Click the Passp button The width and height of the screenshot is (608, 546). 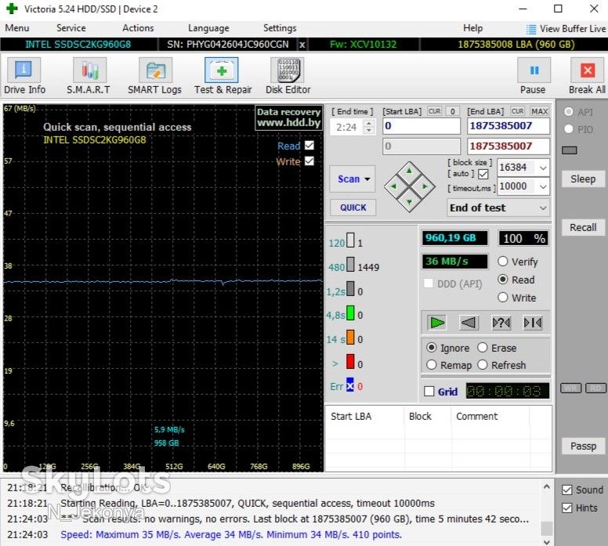(x=583, y=446)
